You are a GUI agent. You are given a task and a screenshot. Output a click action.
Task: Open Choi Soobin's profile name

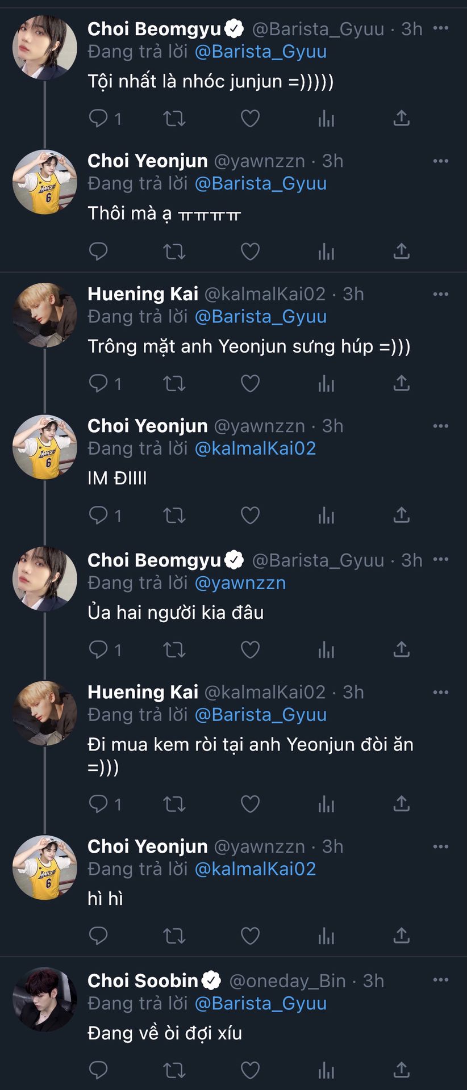point(143,980)
